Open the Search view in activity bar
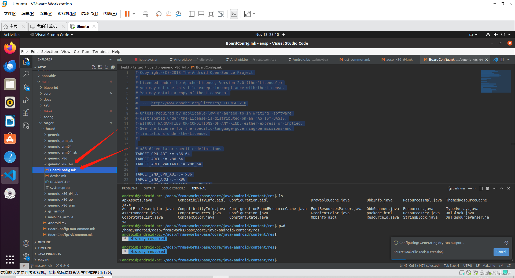 pos(26,74)
